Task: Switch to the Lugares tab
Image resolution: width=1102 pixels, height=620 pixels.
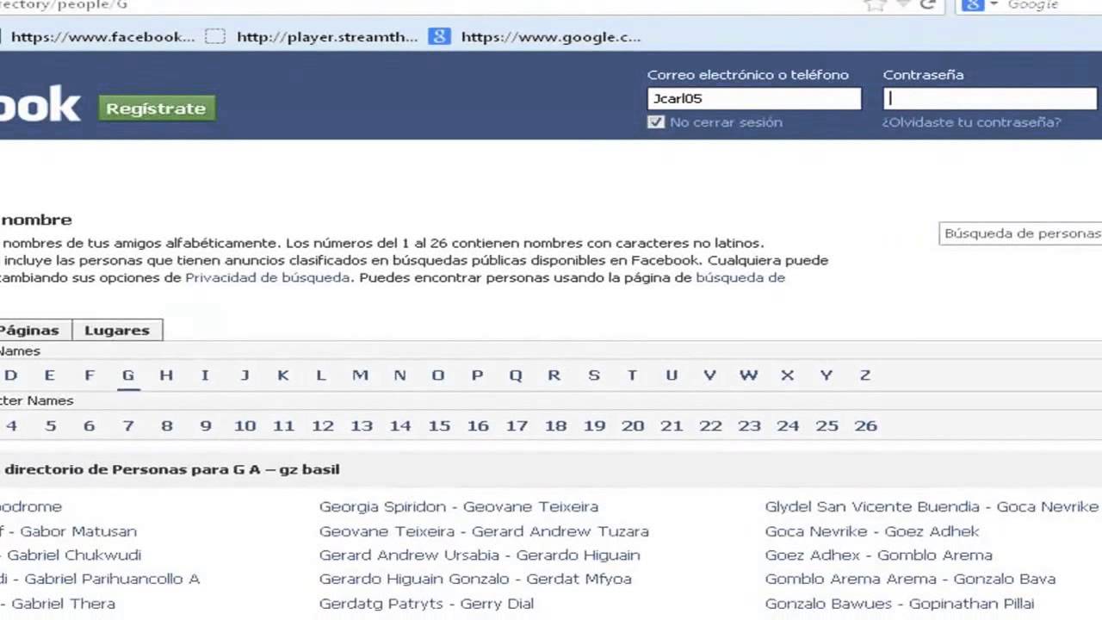Action: pyautogui.click(x=117, y=330)
